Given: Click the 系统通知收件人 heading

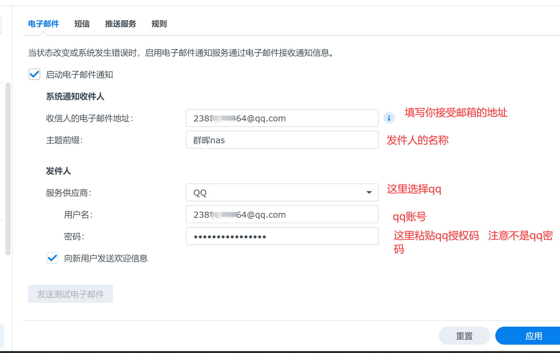Looking at the screenshot, I should (x=75, y=96).
